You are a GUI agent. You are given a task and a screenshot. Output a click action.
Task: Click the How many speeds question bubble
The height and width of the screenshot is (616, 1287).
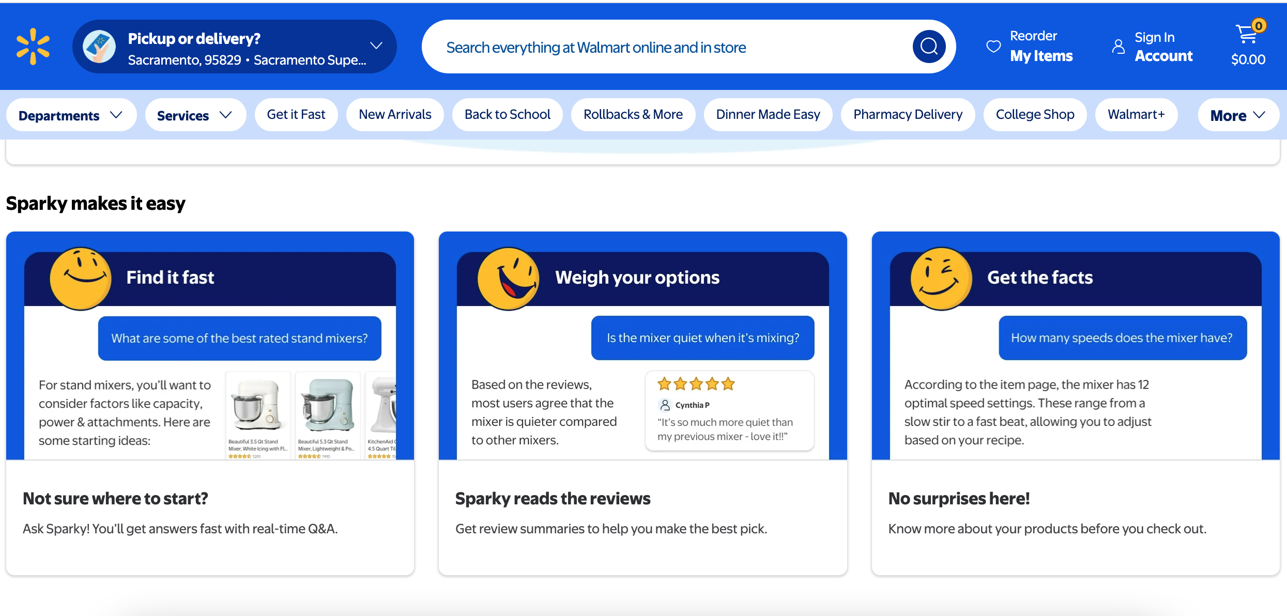pos(1123,338)
